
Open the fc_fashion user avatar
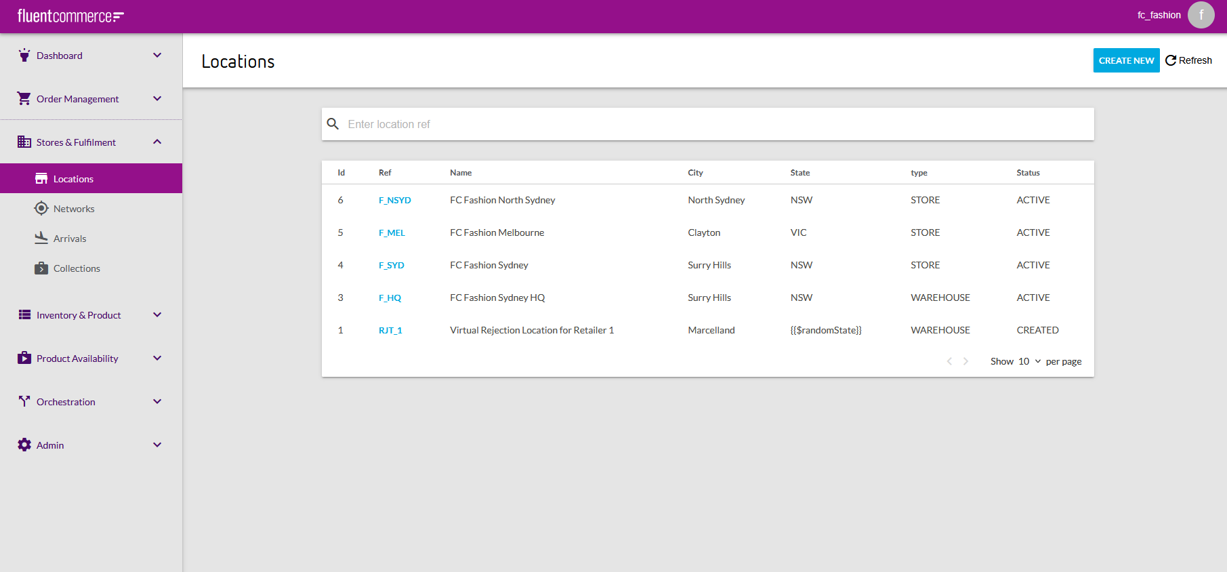click(1201, 15)
